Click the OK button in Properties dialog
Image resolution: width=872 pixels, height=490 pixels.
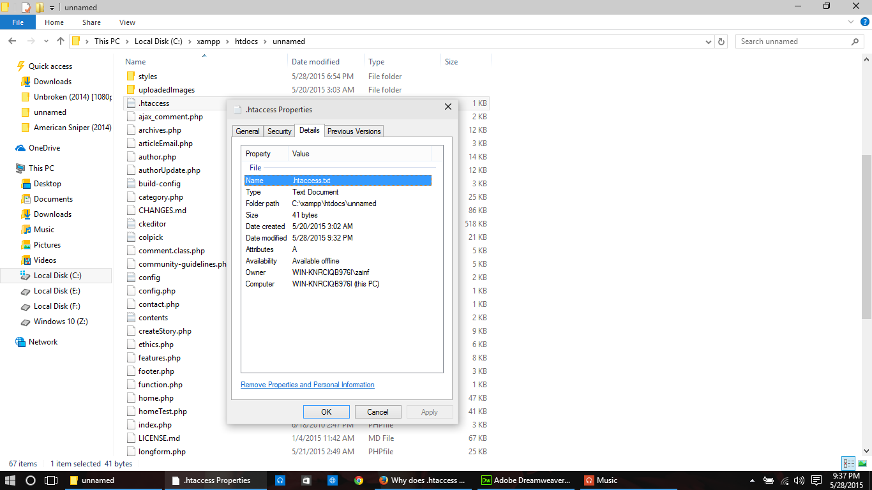click(326, 412)
